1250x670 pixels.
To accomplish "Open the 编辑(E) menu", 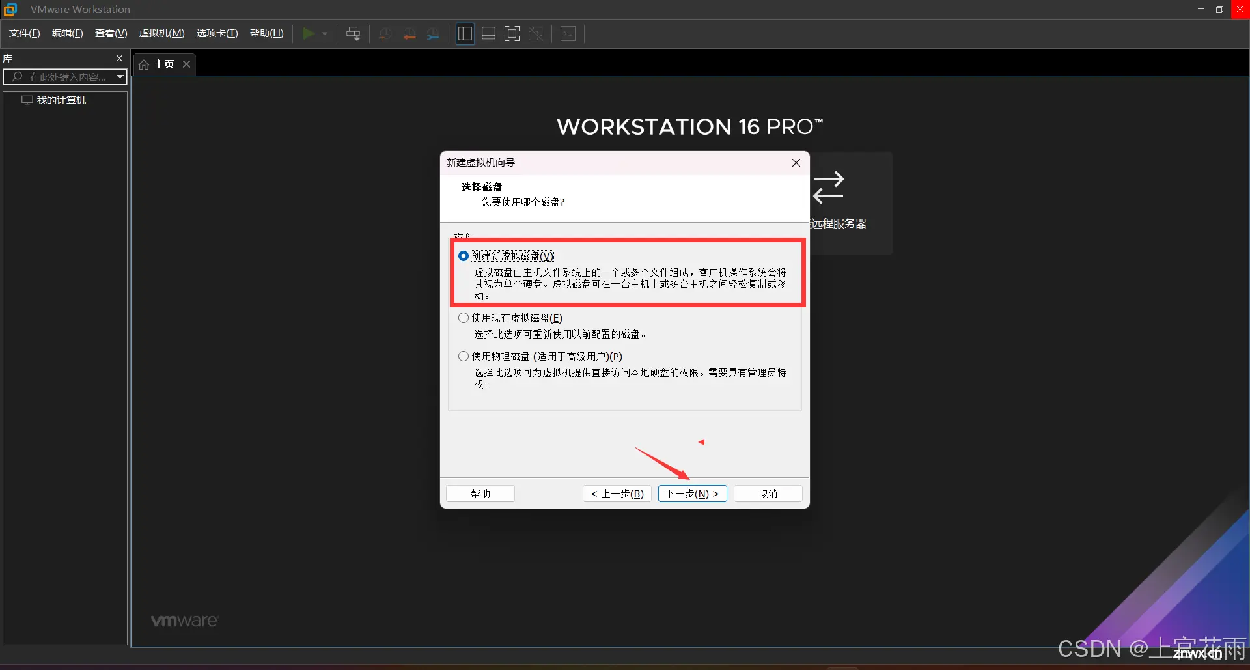I will point(68,33).
